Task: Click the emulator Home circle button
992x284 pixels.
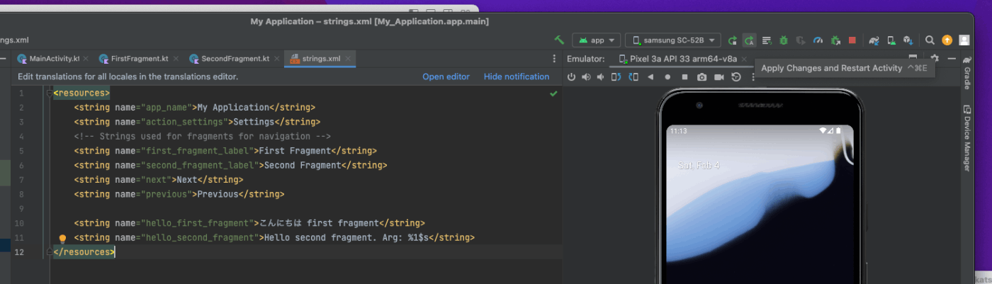Action: point(667,76)
